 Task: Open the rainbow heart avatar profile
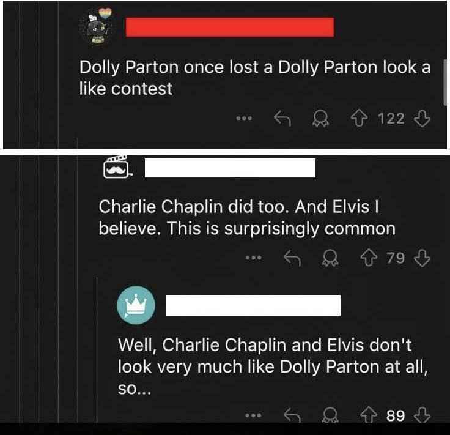[97, 27]
